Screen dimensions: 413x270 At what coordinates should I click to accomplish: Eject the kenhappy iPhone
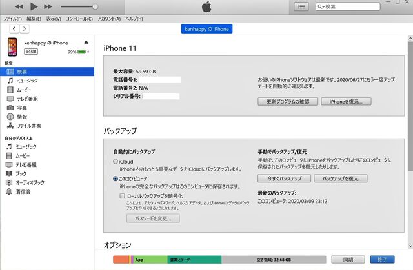point(86,43)
